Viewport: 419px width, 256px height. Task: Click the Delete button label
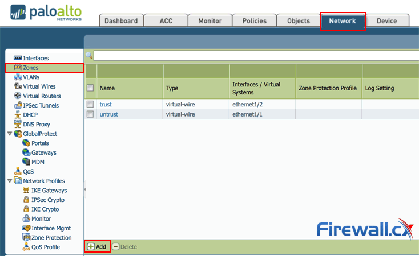pos(128,247)
